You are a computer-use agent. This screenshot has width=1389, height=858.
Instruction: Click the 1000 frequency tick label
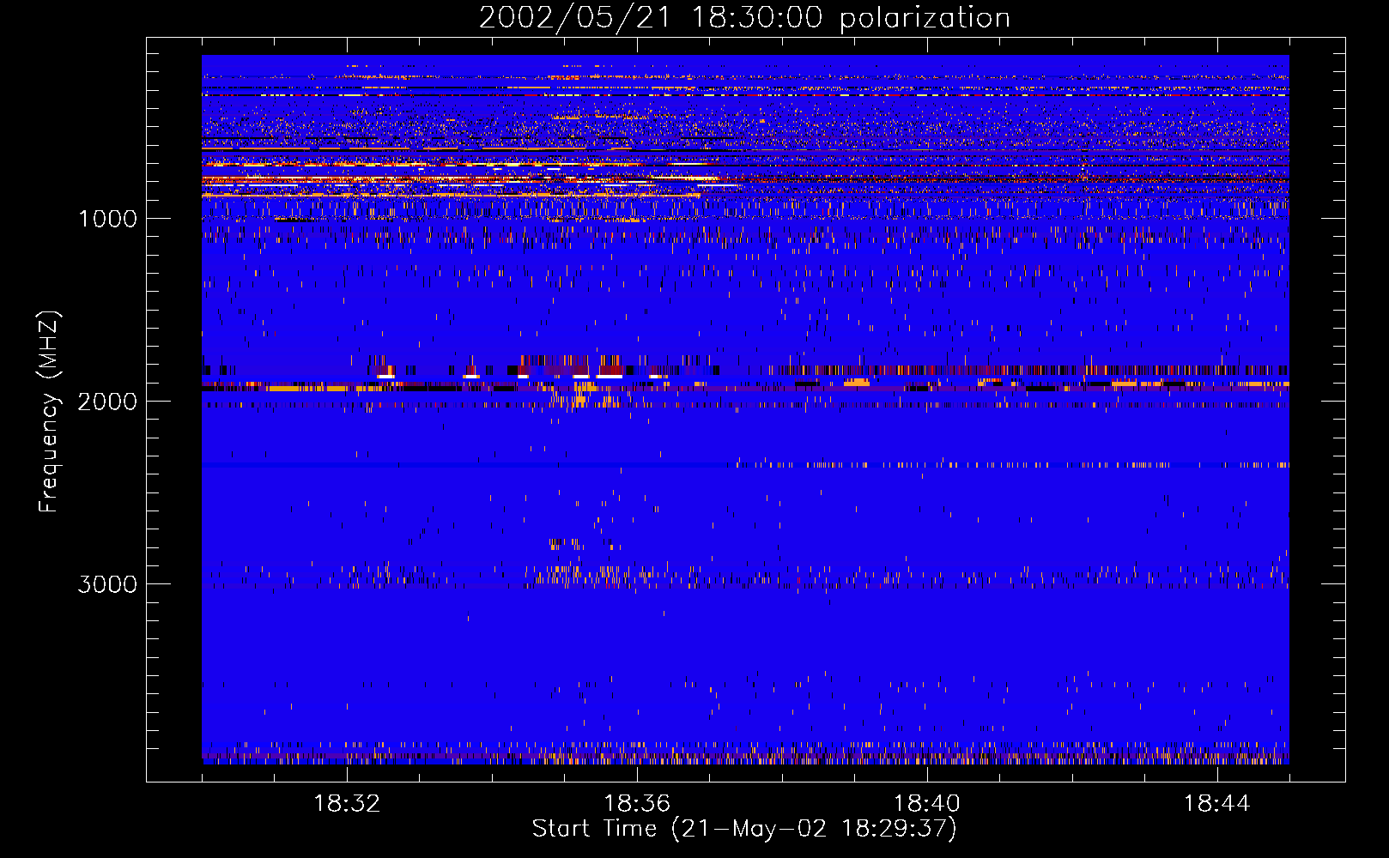pos(107,219)
